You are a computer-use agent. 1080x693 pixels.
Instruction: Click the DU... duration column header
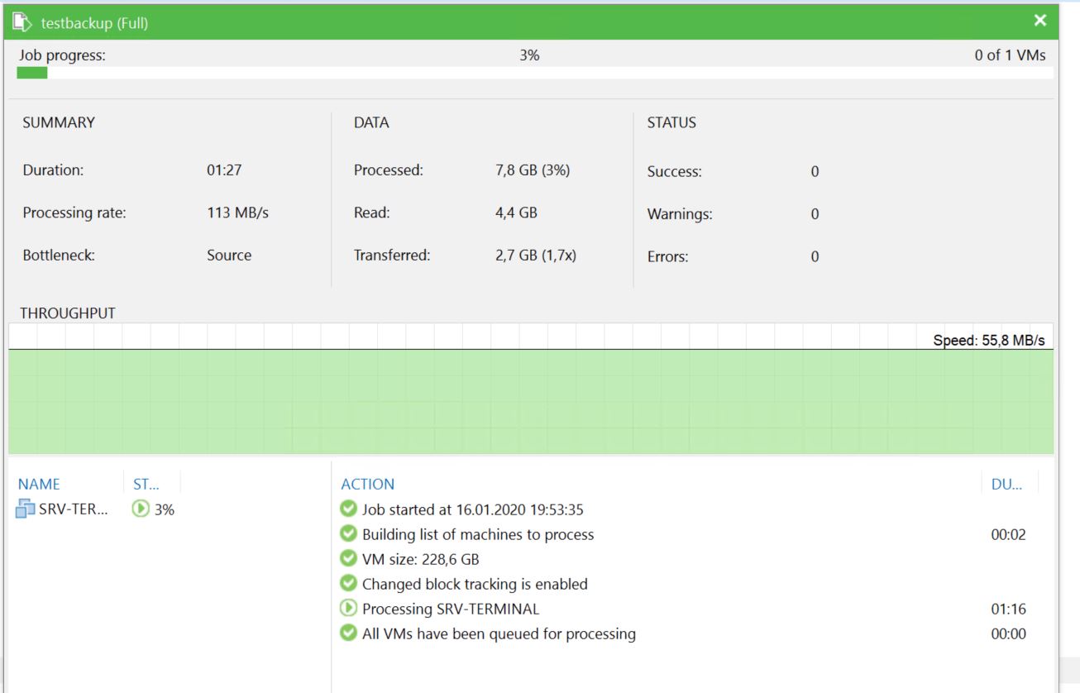[x=1006, y=485]
